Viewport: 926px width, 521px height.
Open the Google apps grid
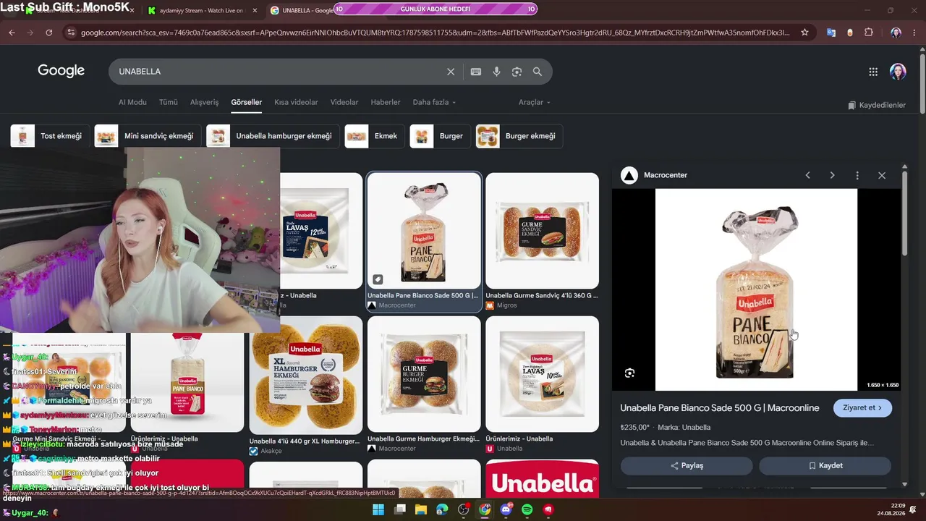[873, 72]
